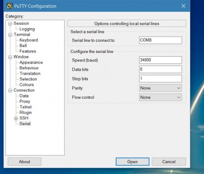Click the About button
Image resolution: width=204 pixels, height=174 pixels.
(x=24, y=162)
